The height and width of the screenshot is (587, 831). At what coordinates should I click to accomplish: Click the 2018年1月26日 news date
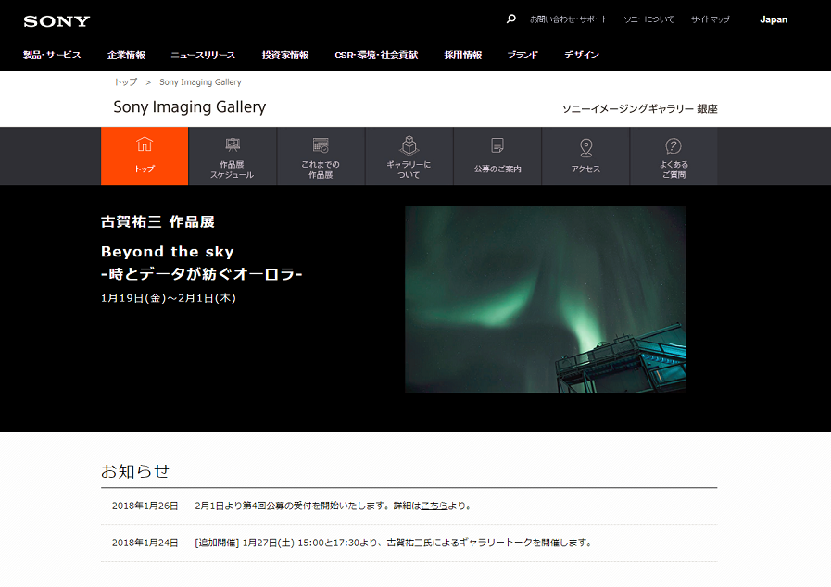pos(145,506)
